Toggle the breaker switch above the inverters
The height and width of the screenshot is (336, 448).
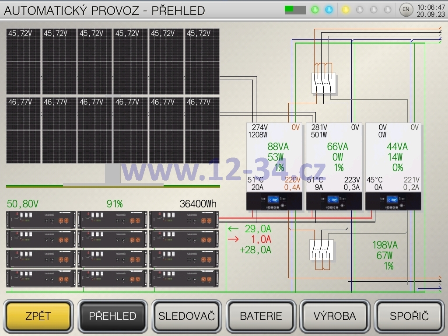pyautogui.click(x=324, y=83)
